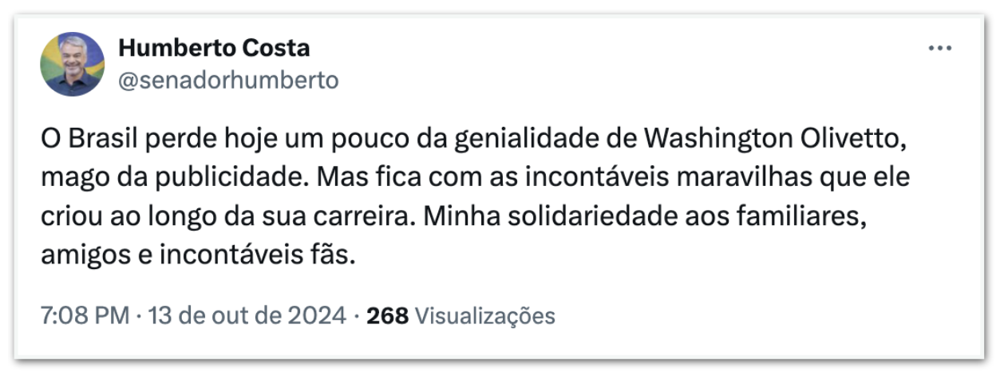Click the 7:08 PM timestamp
Image resolution: width=1004 pixels, height=380 pixels.
pos(85,315)
